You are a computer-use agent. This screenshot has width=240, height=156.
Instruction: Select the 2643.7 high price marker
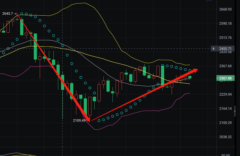pos(7,14)
